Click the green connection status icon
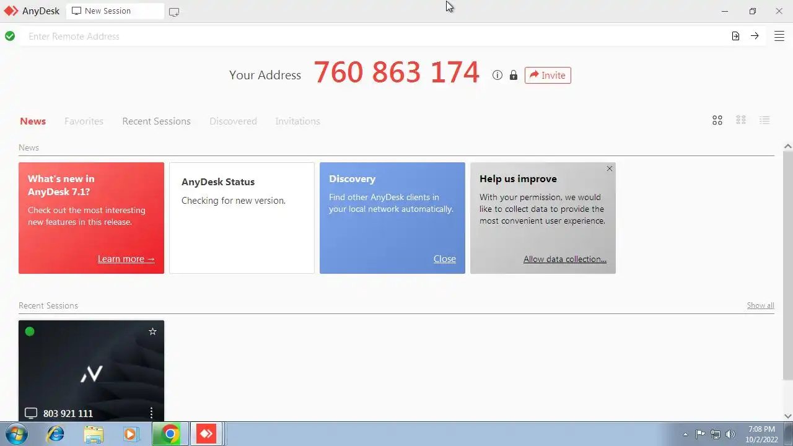793x446 pixels. [10, 36]
